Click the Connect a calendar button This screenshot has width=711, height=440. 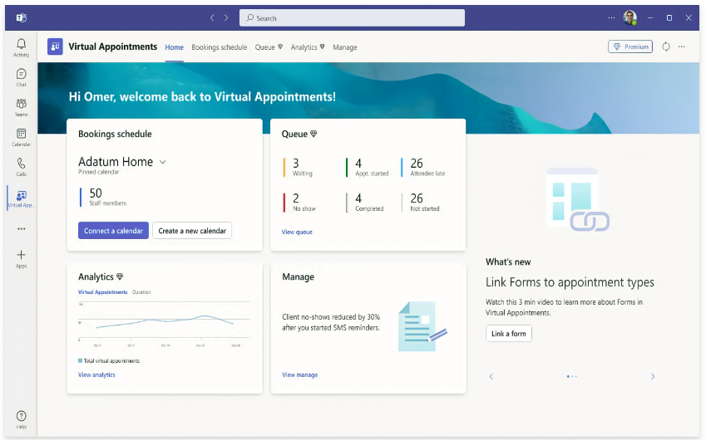coord(113,231)
